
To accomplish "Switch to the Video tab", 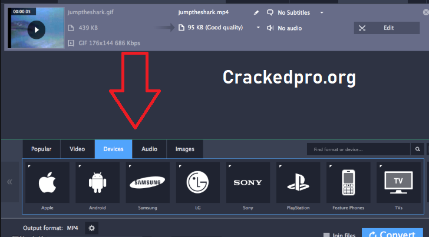I will (77, 149).
